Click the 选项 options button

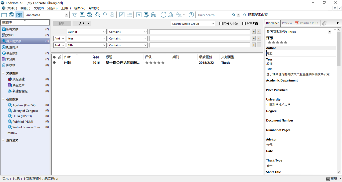point(82,23)
